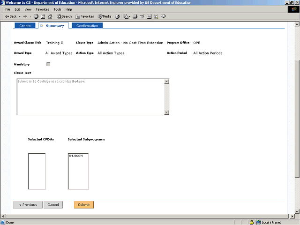This screenshot has height=225, width=300.
Task: Open the Edit menu
Action: (17, 9)
